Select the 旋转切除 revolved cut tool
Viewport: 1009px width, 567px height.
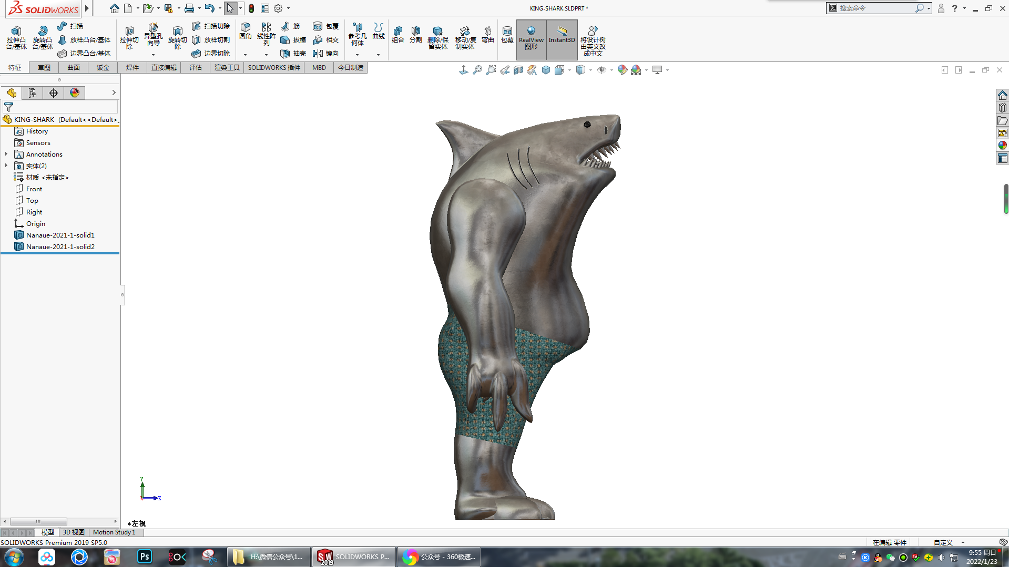(x=178, y=38)
